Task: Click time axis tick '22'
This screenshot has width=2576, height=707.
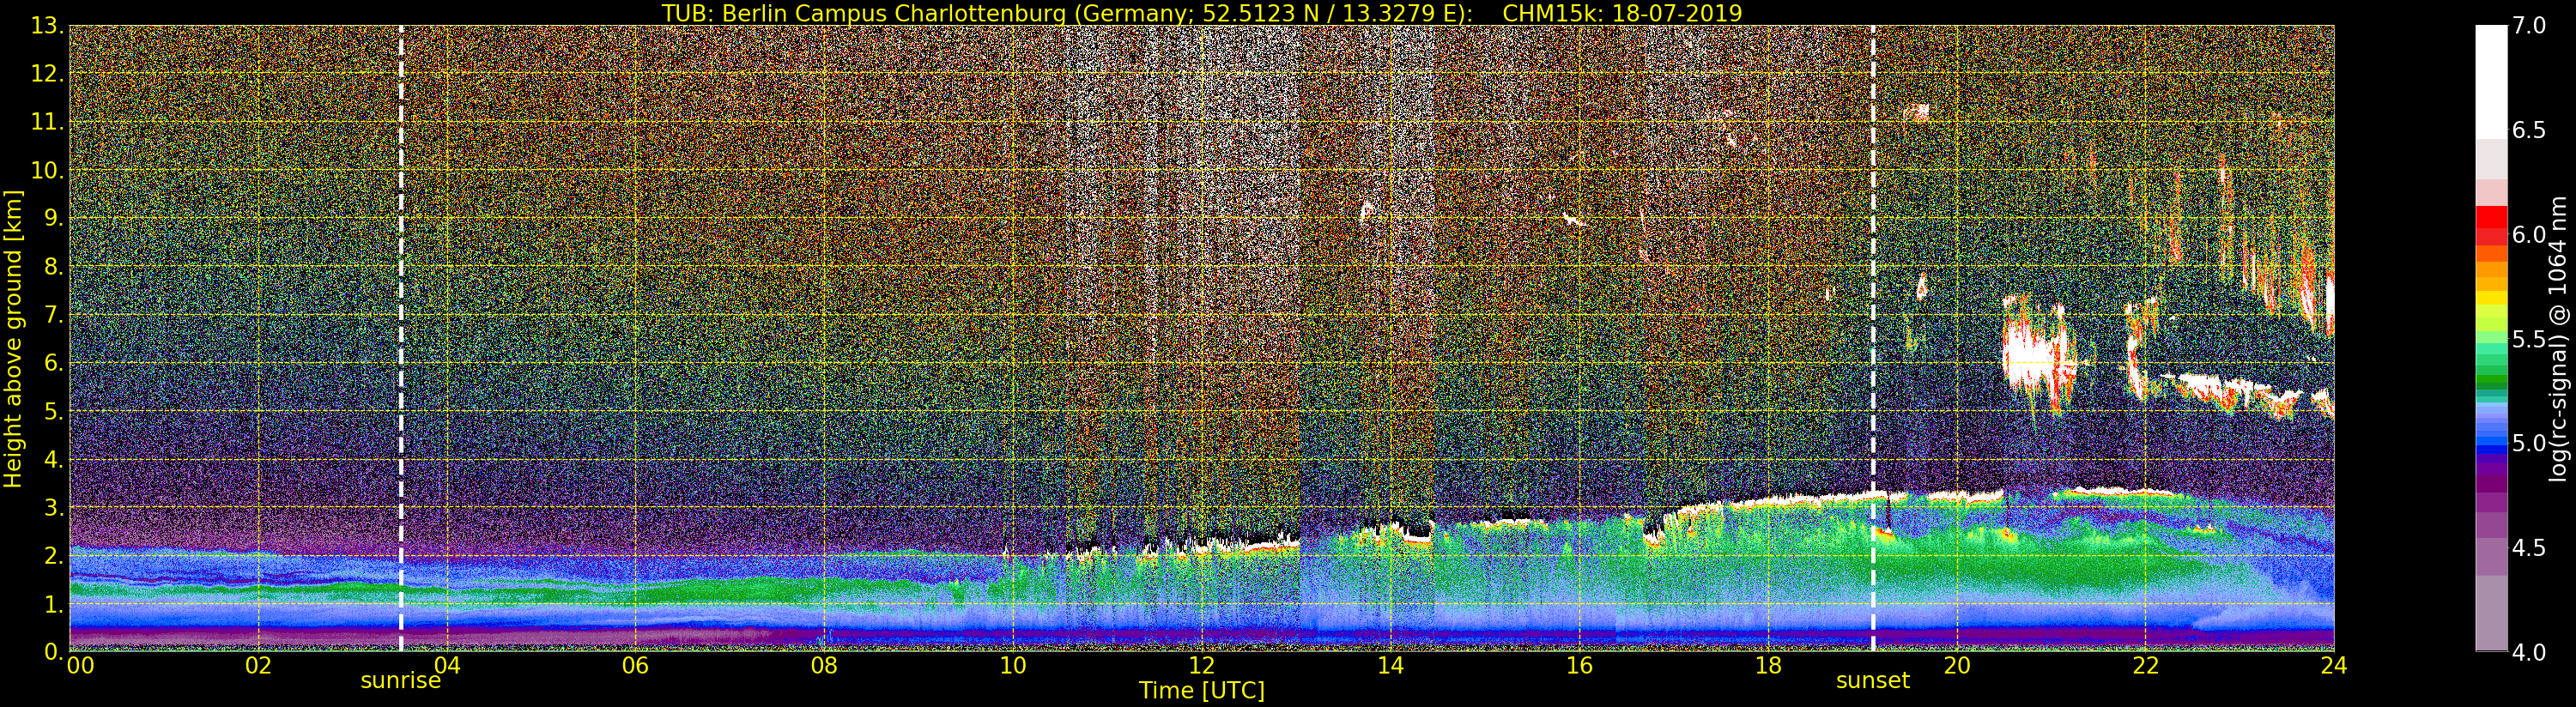Action: tap(2145, 666)
